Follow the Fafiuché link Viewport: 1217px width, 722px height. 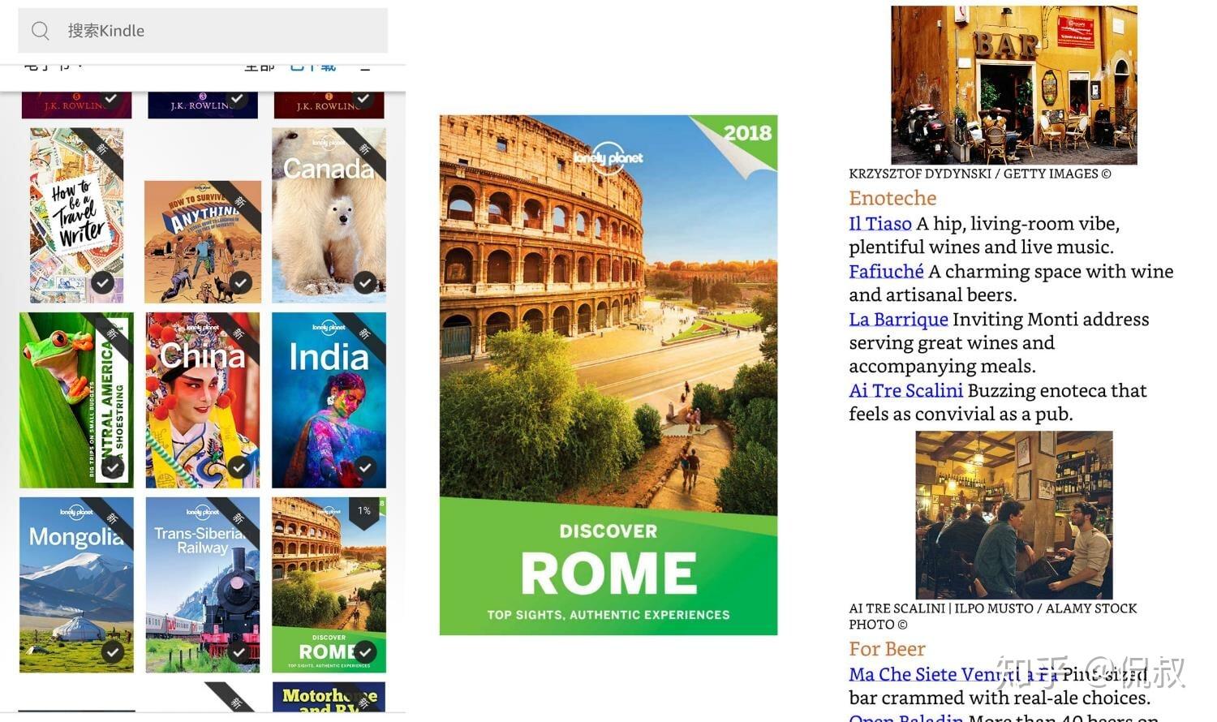click(x=886, y=271)
